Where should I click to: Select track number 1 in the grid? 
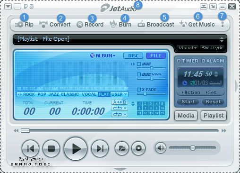click(x=139, y=104)
